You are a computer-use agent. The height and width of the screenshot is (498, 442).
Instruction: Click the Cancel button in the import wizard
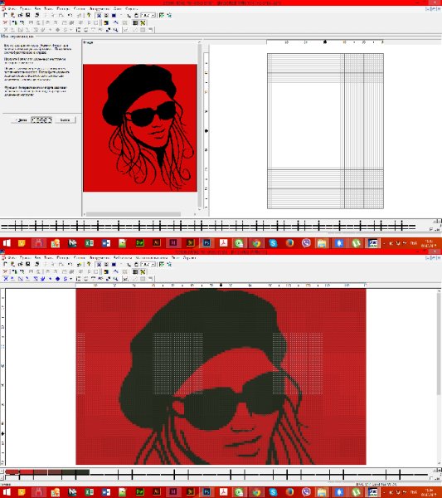(65, 120)
